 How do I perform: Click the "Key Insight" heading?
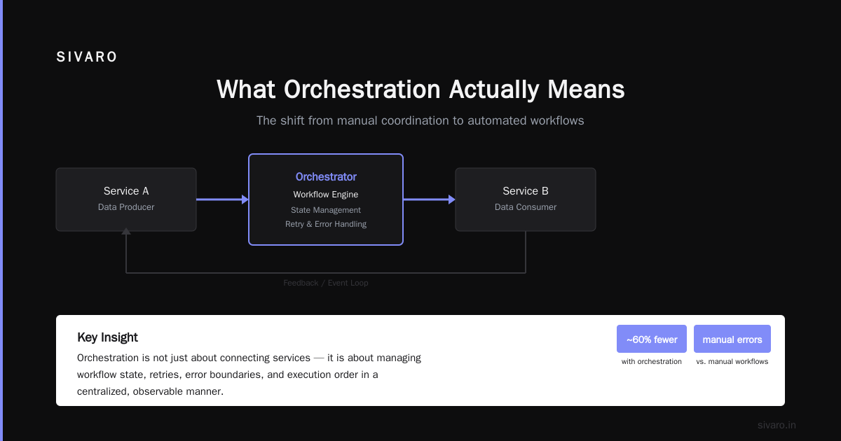point(107,337)
